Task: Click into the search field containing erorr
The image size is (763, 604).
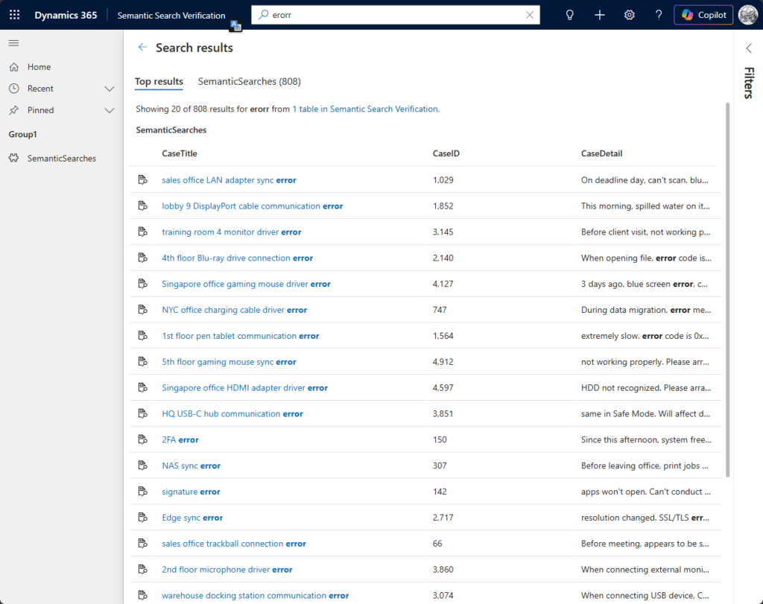Action: pos(395,15)
